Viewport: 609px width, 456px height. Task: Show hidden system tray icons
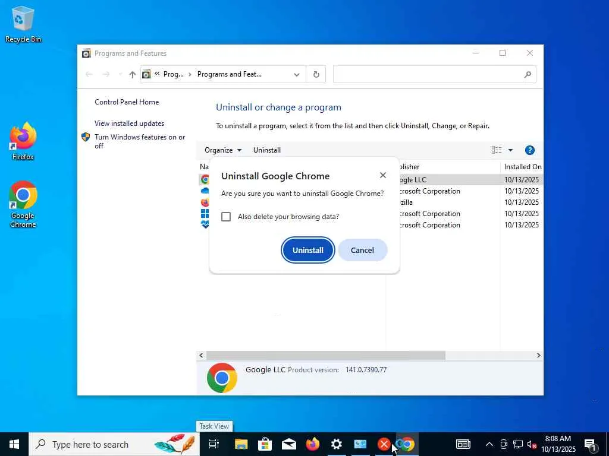[489, 444]
